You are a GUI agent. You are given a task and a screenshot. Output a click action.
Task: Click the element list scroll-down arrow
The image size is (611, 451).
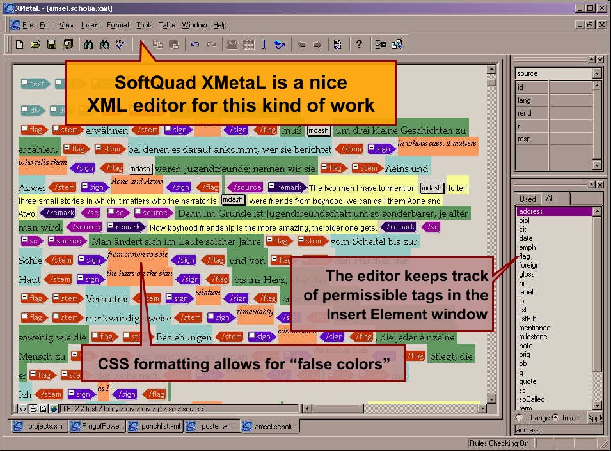click(x=597, y=406)
